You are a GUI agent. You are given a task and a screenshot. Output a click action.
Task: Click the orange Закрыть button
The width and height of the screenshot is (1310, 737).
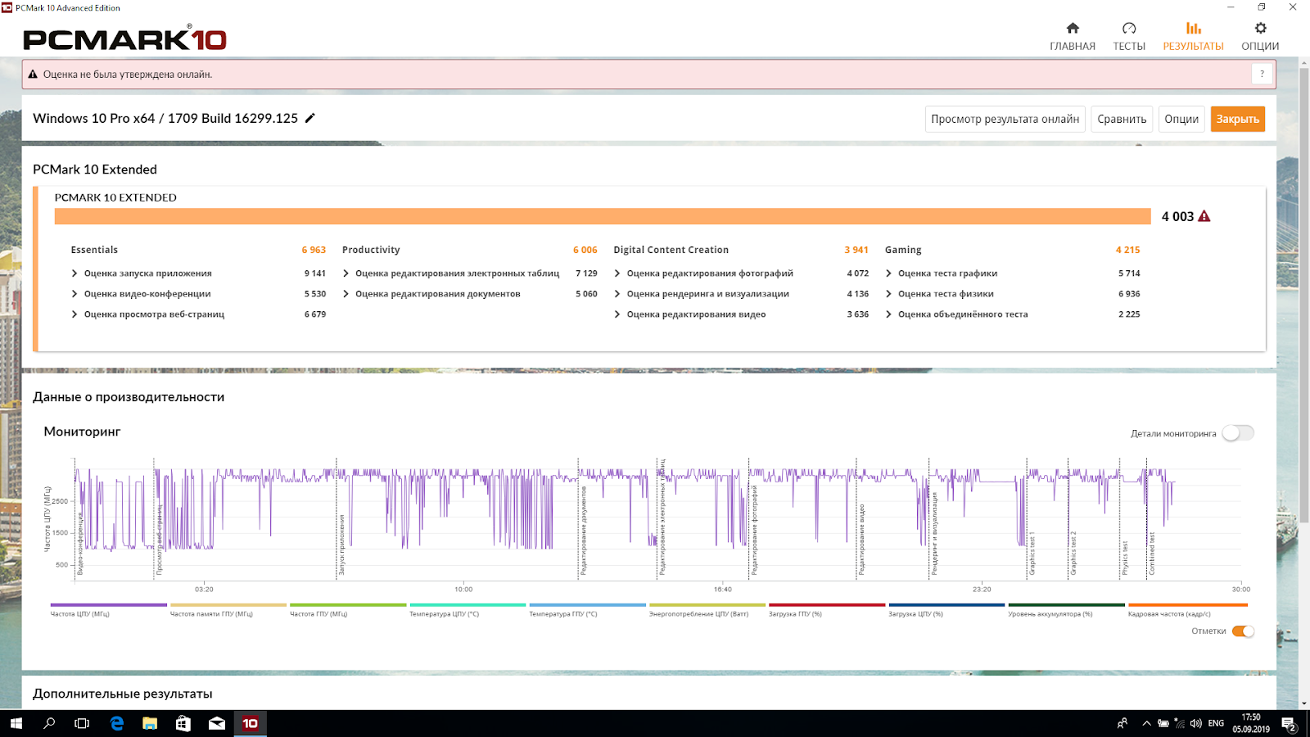click(1238, 119)
